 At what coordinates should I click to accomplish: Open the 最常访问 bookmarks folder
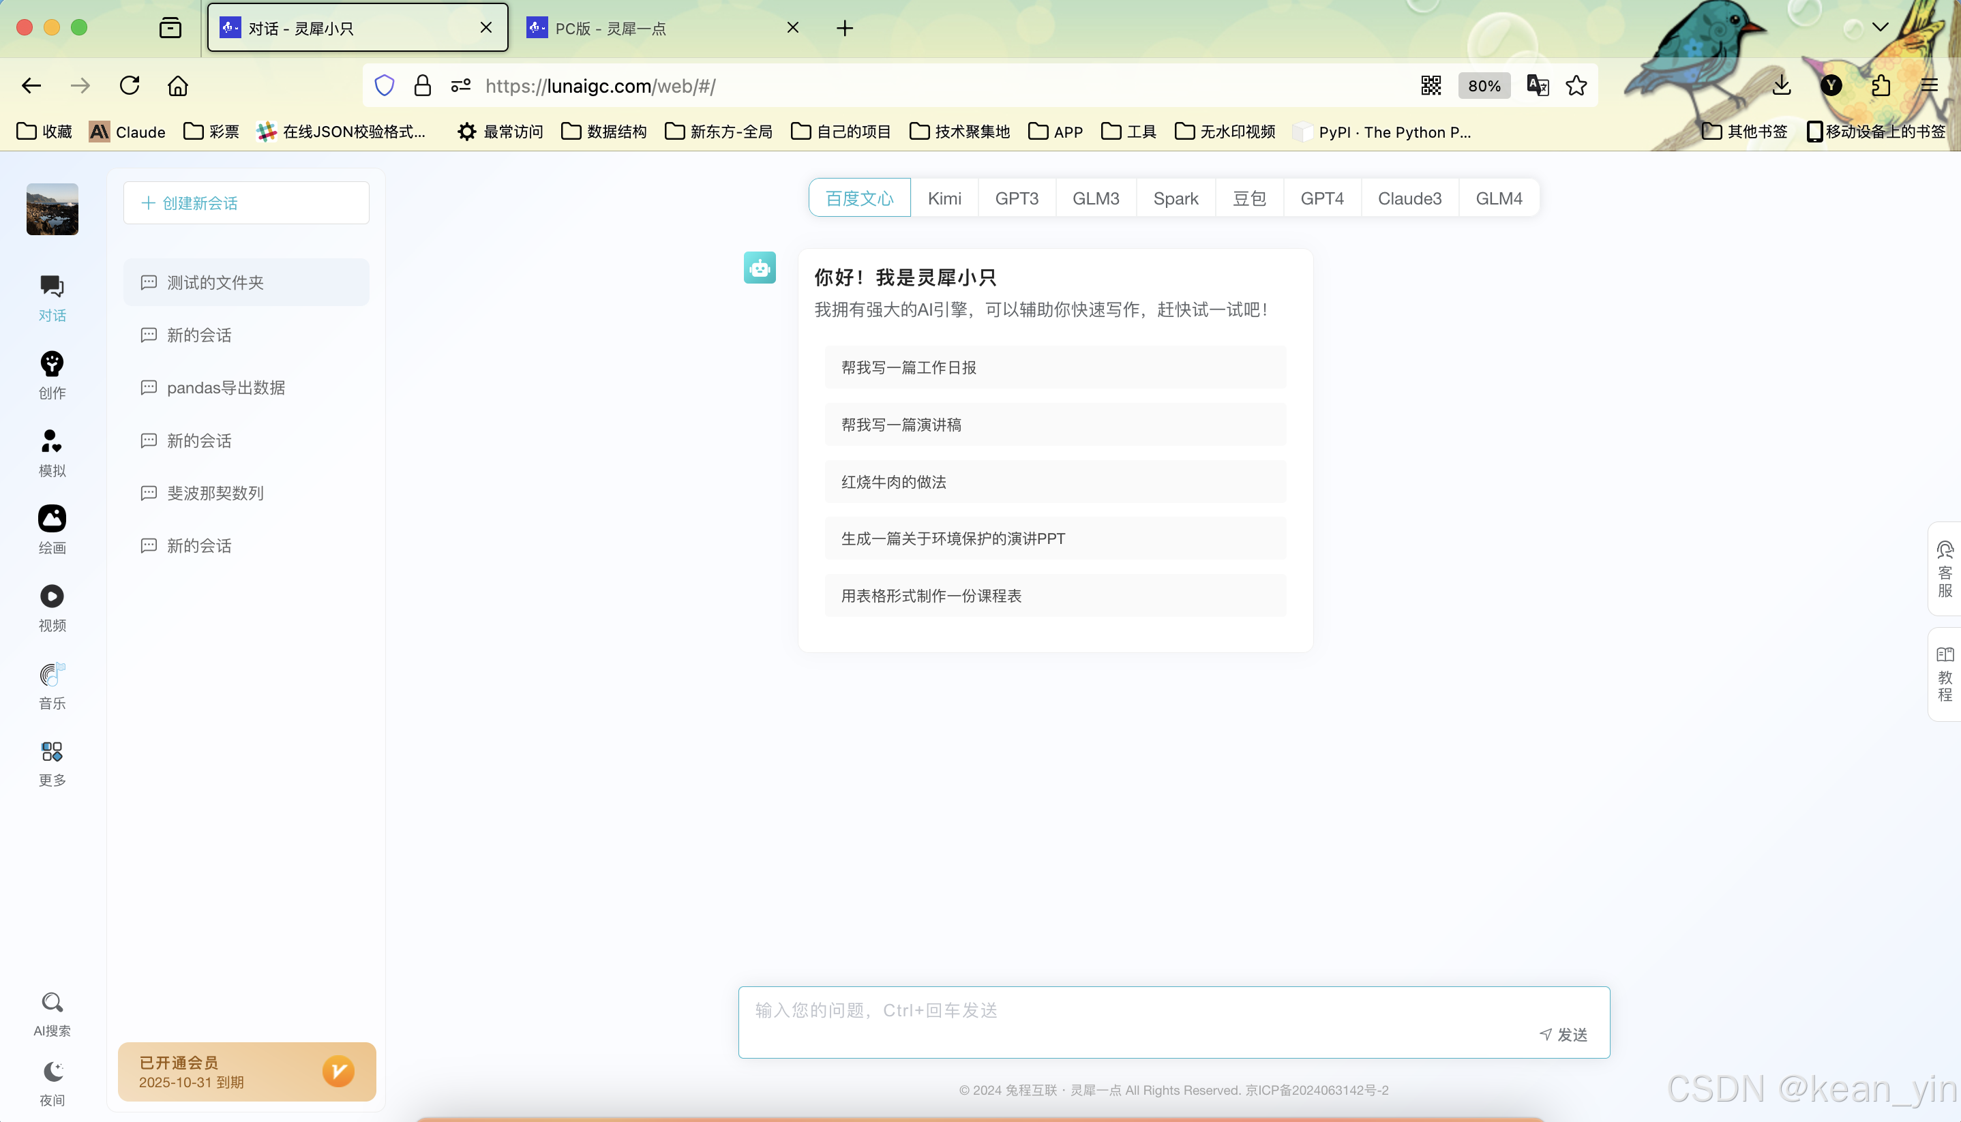tap(500, 132)
